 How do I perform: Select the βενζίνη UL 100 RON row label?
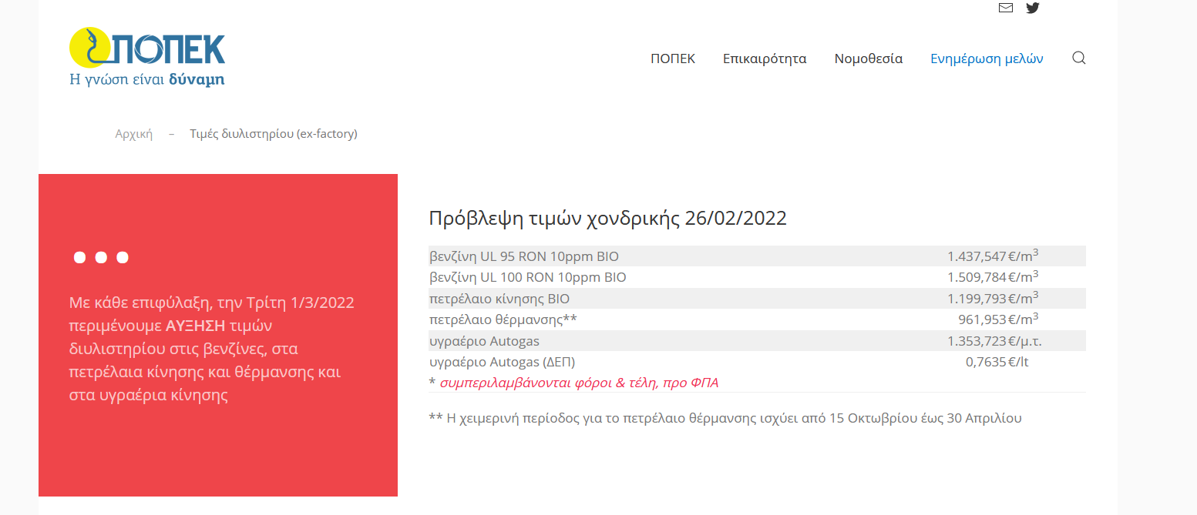click(527, 277)
